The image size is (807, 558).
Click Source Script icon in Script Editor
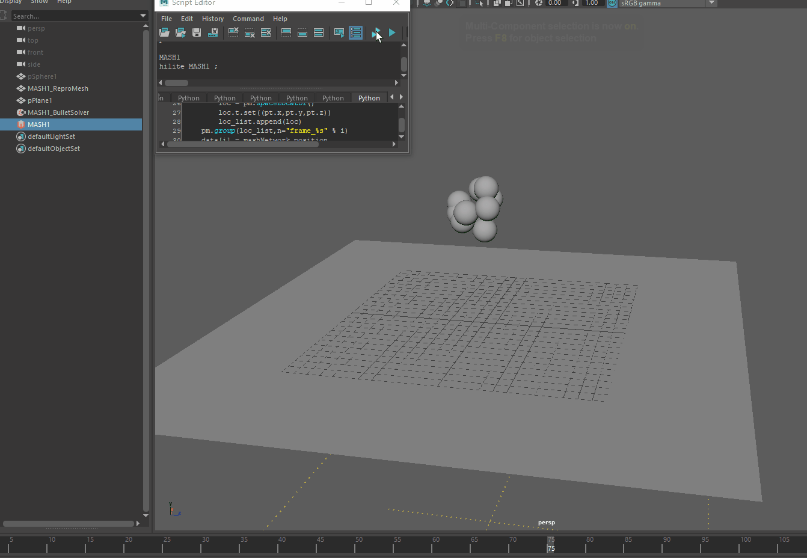tap(180, 32)
